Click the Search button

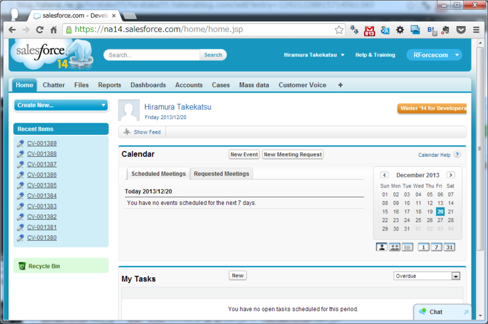click(213, 55)
